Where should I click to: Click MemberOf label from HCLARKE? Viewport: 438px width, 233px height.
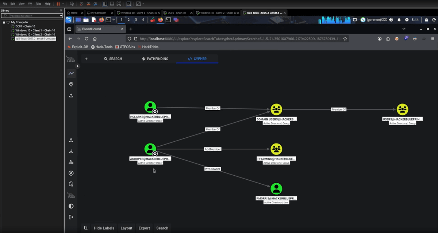212,108
